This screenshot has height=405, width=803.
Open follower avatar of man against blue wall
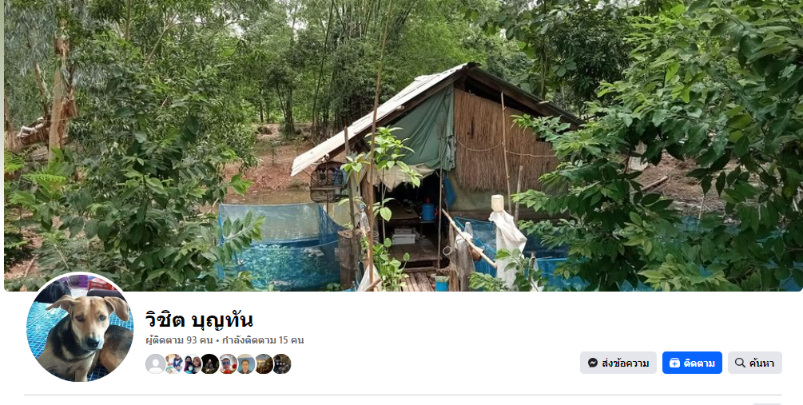pos(245,364)
